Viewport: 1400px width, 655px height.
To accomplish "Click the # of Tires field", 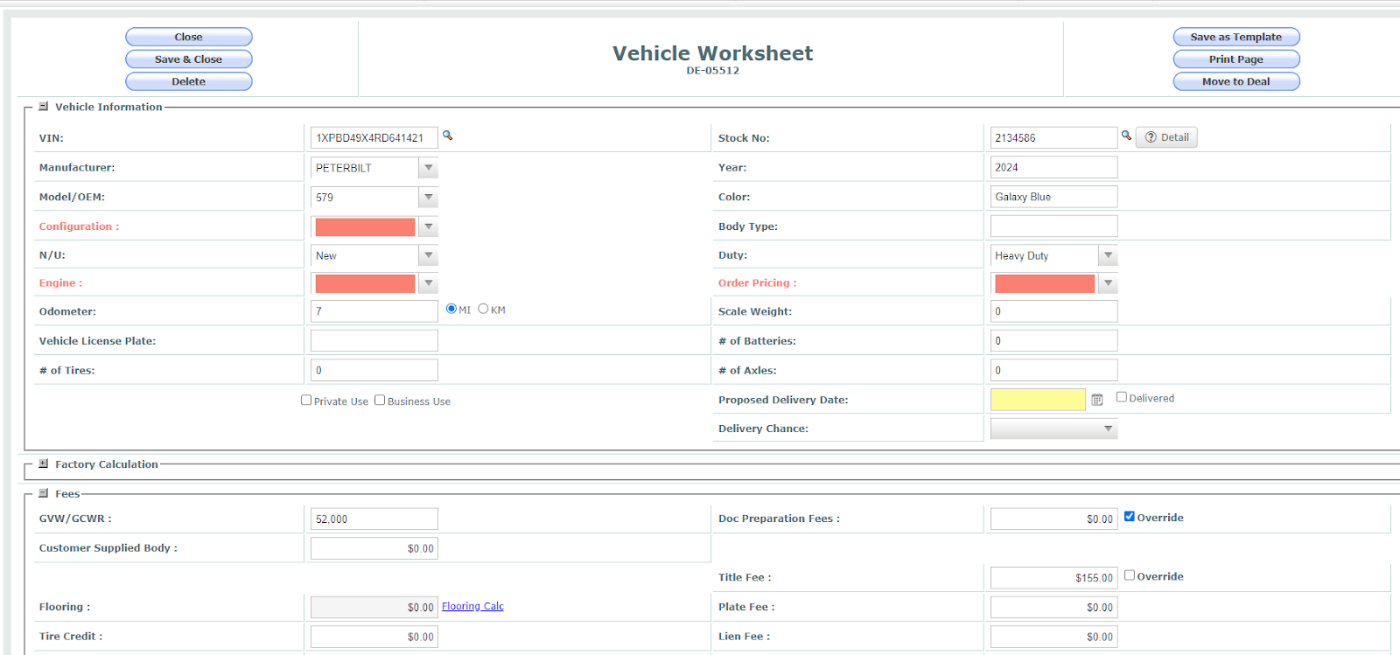I will coord(374,371).
